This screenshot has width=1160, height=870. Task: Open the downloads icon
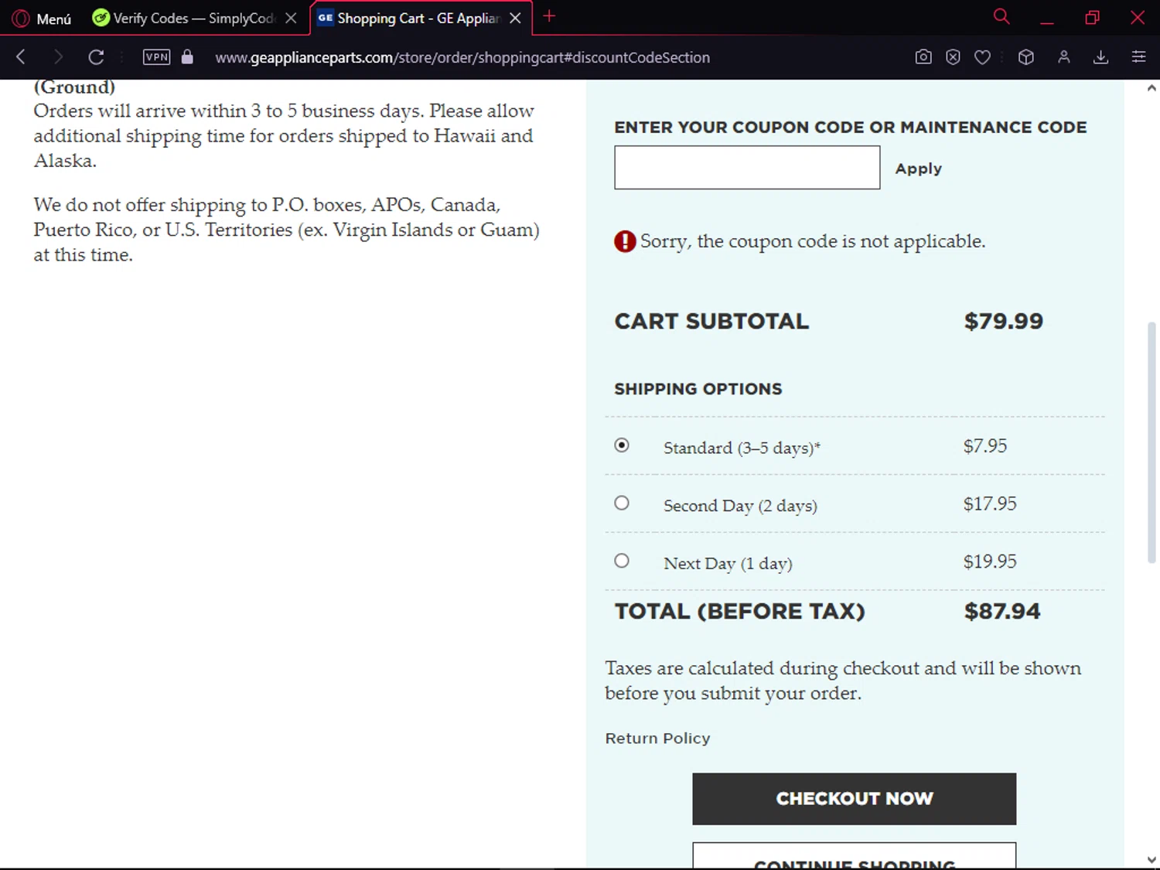1101,56
